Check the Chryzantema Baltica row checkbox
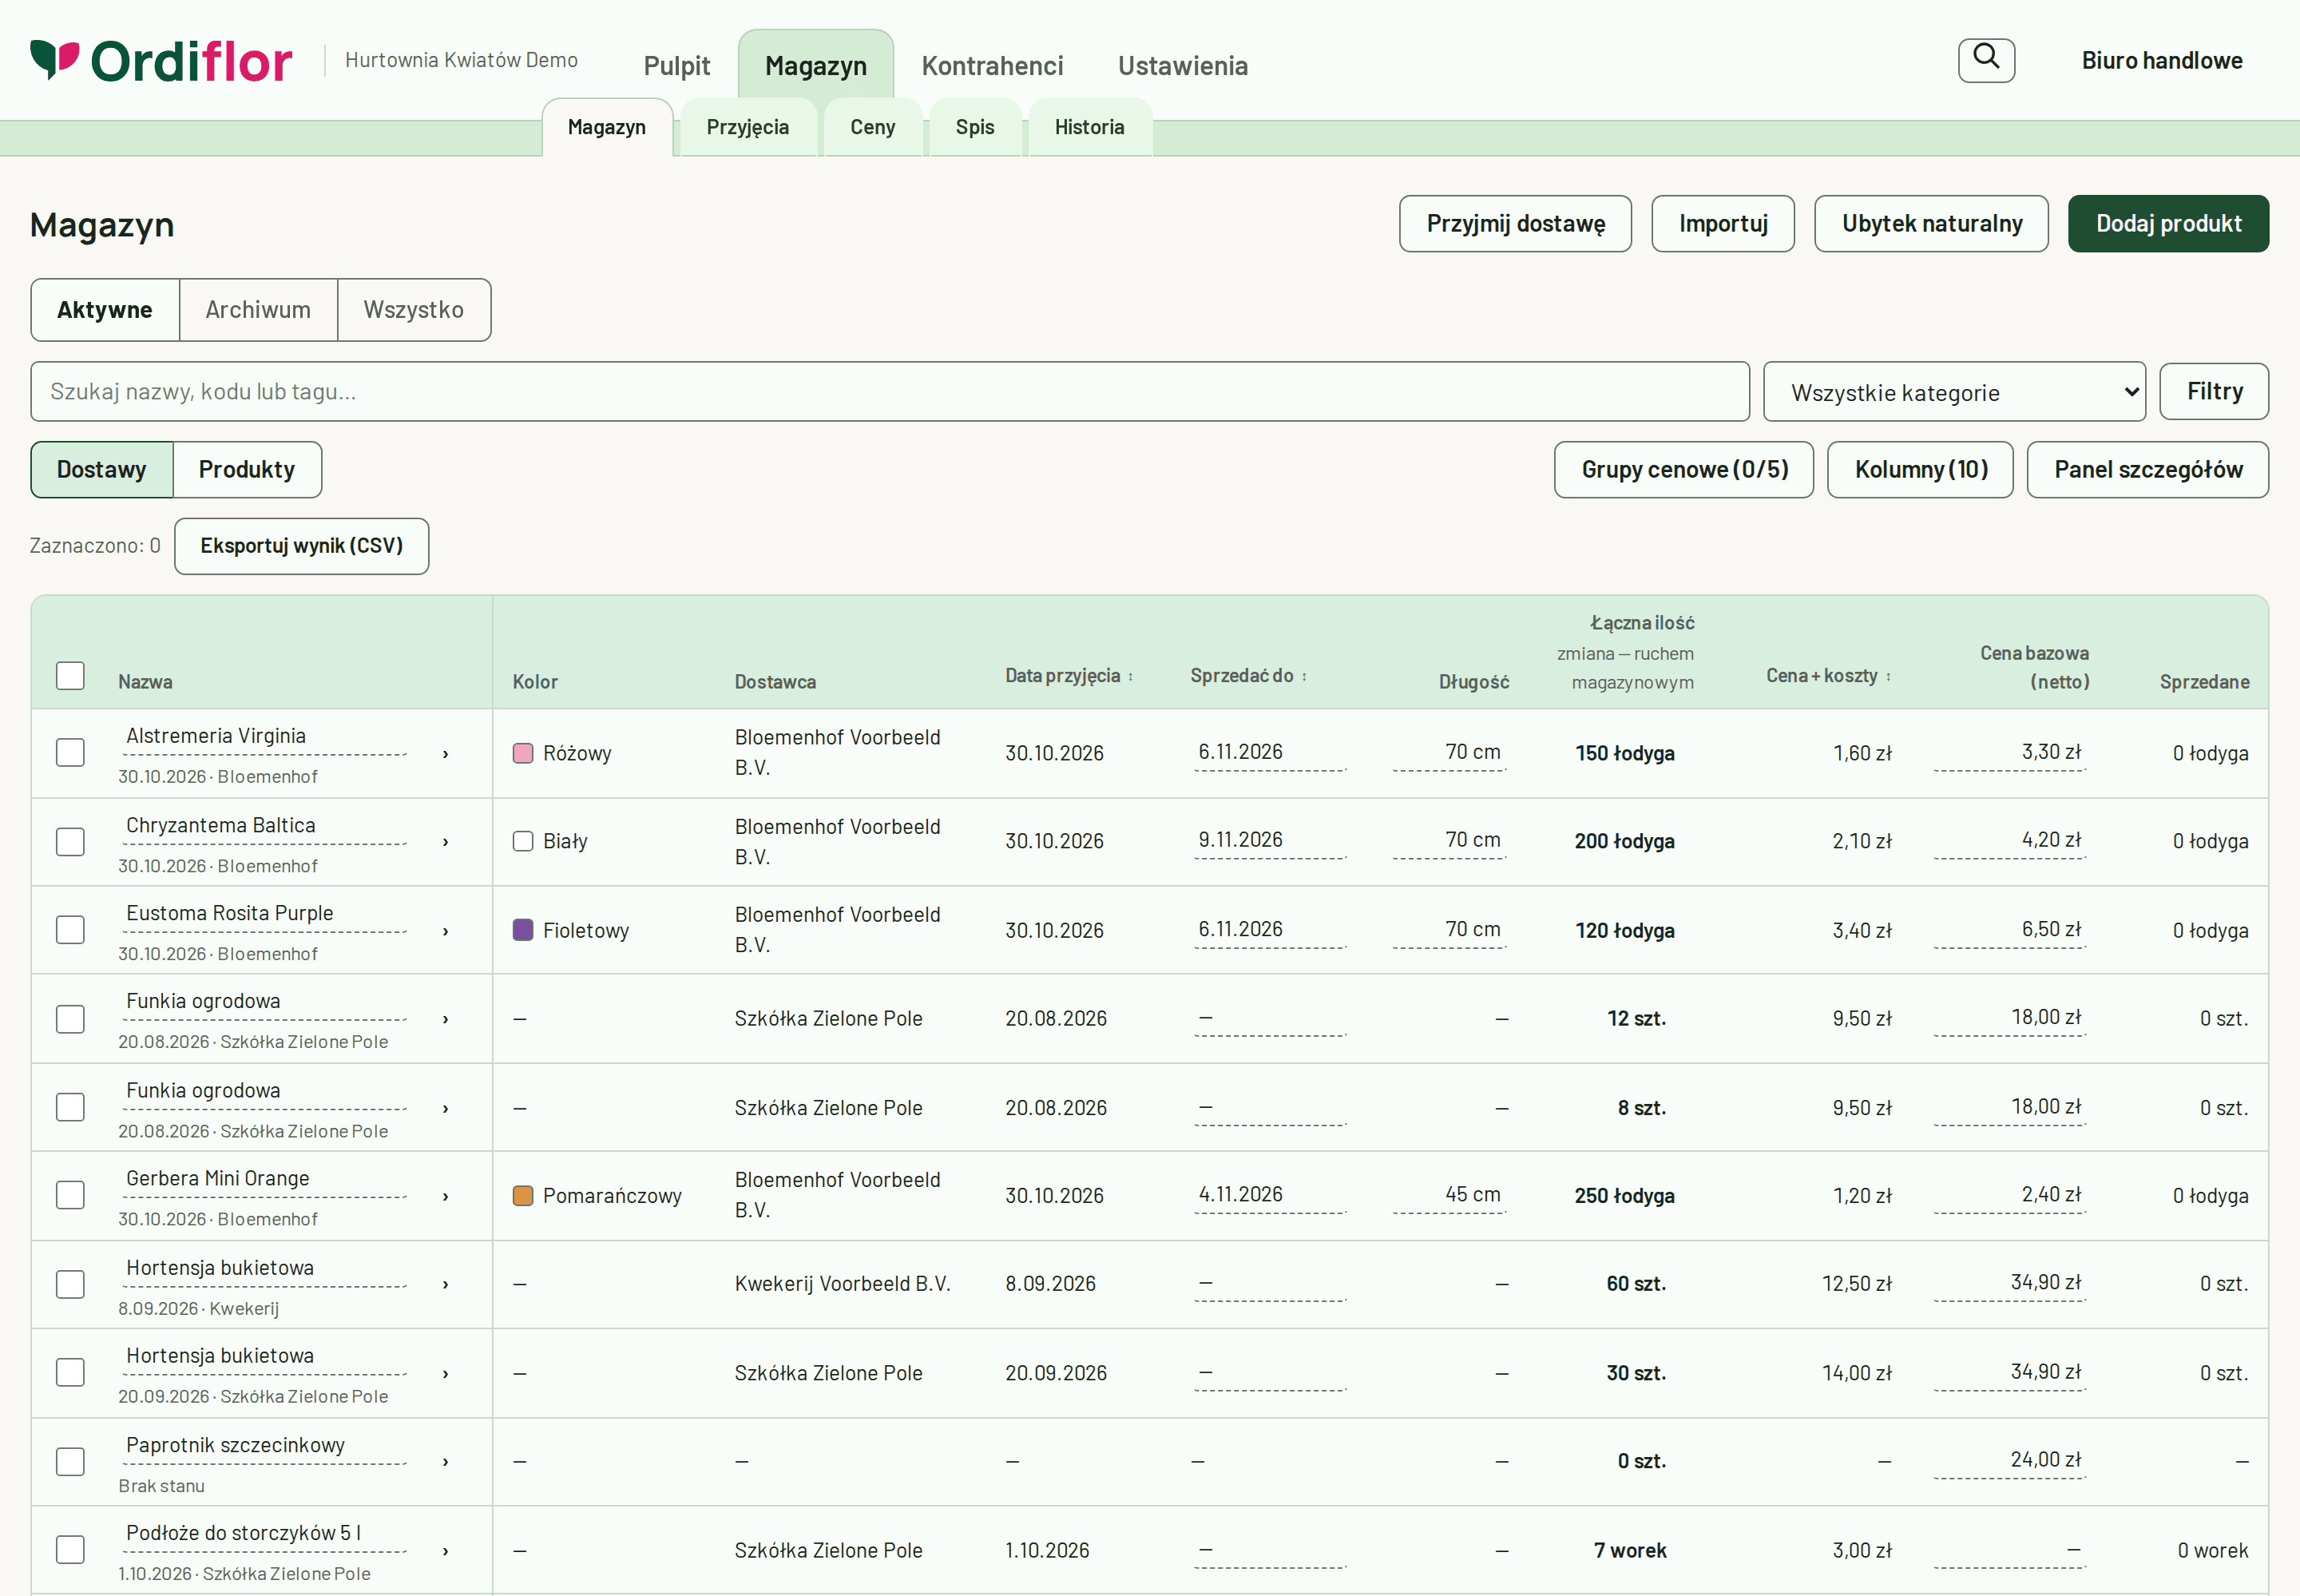2300x1596 pixels. 70,842
